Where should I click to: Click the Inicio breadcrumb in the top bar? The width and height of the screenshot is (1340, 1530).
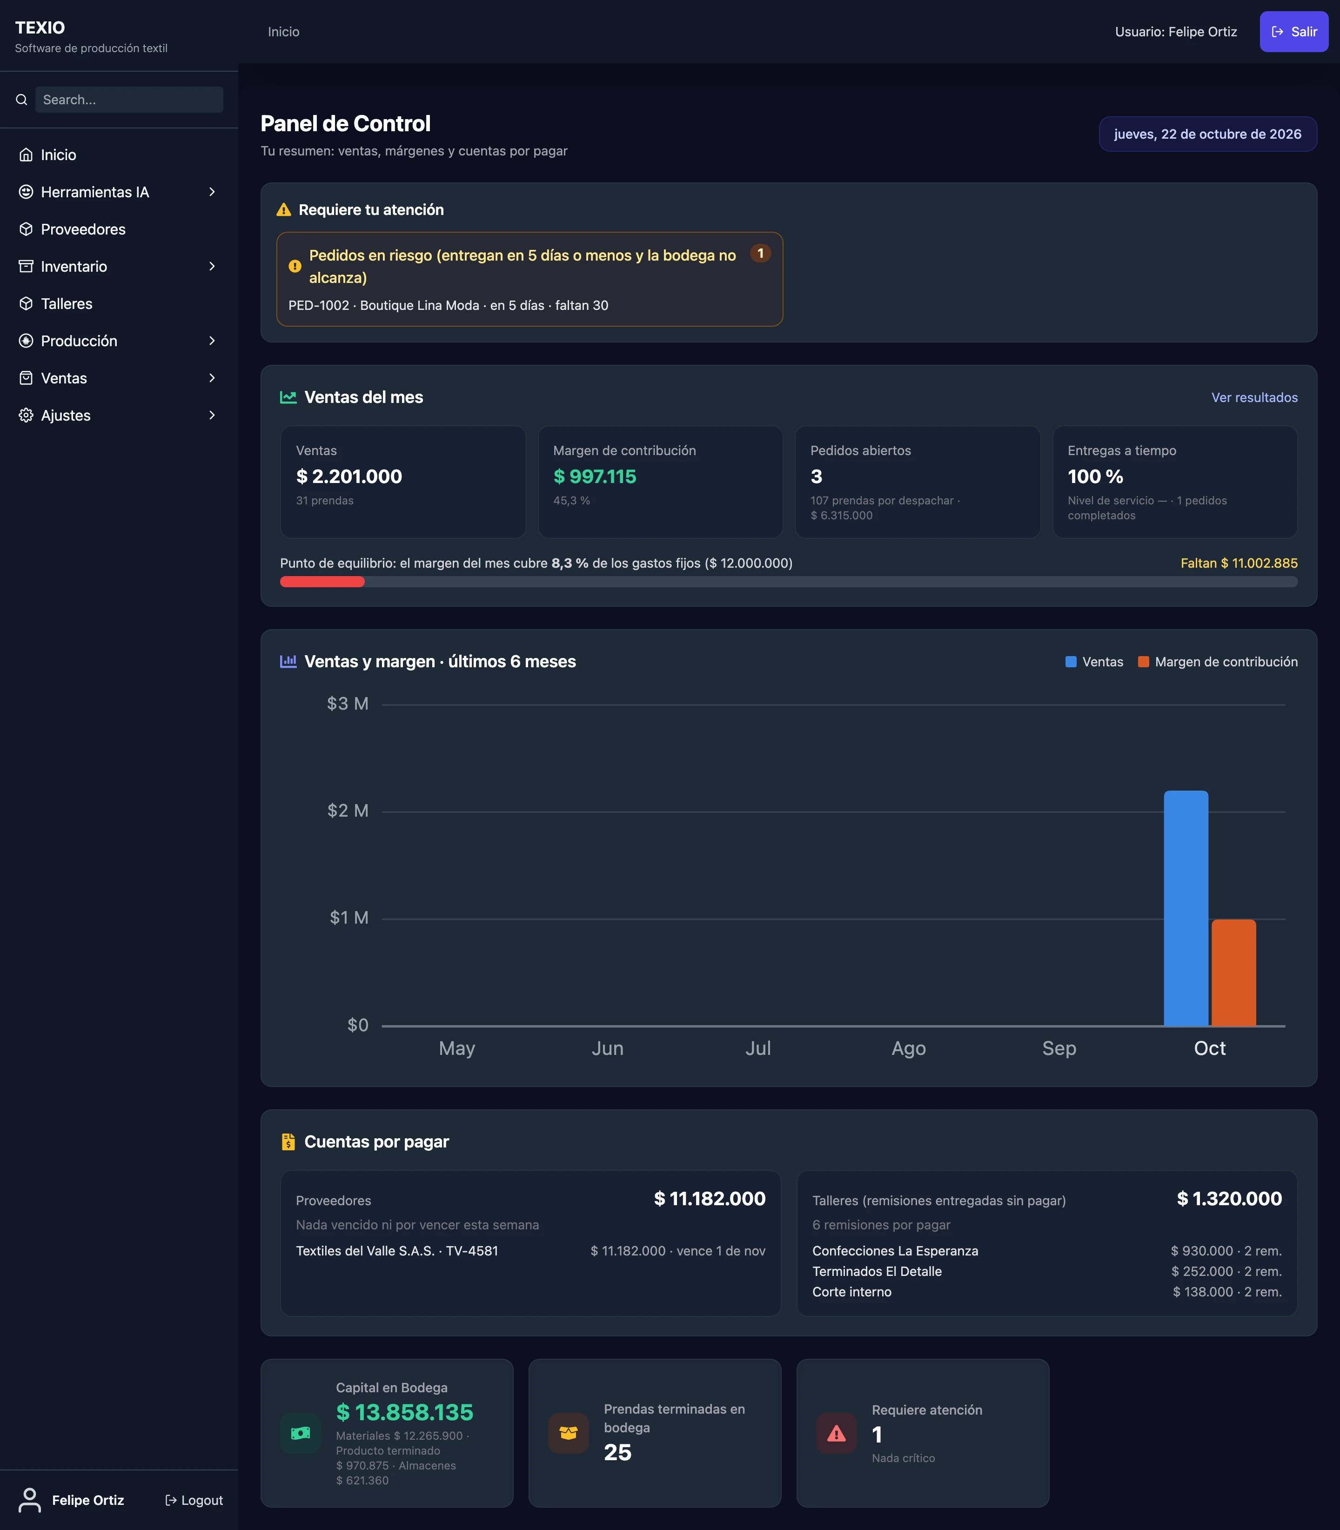point(283,31)
